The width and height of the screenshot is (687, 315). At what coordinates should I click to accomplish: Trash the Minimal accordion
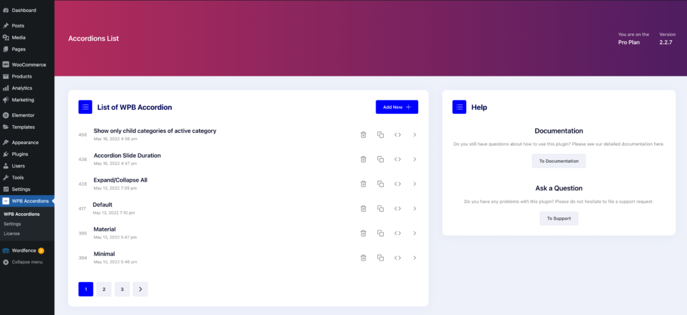click(x=363, y=257)
